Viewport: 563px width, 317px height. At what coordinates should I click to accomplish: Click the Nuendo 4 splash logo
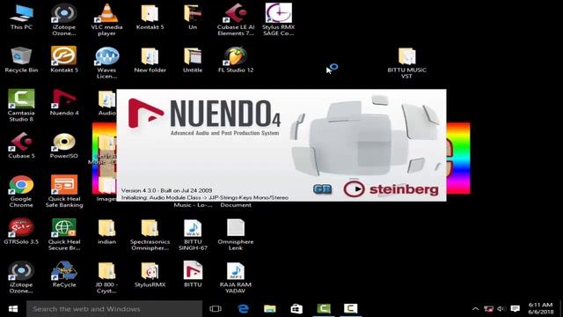pyautogui.click(x=204, y=117)
